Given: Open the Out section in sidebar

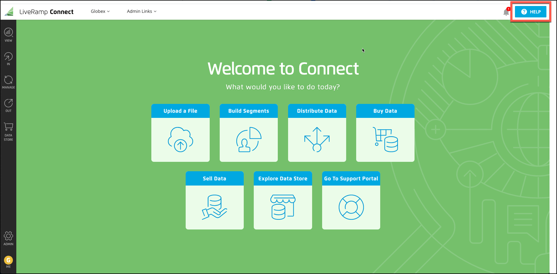Looking at the screenshot, I should coord(8,105).
